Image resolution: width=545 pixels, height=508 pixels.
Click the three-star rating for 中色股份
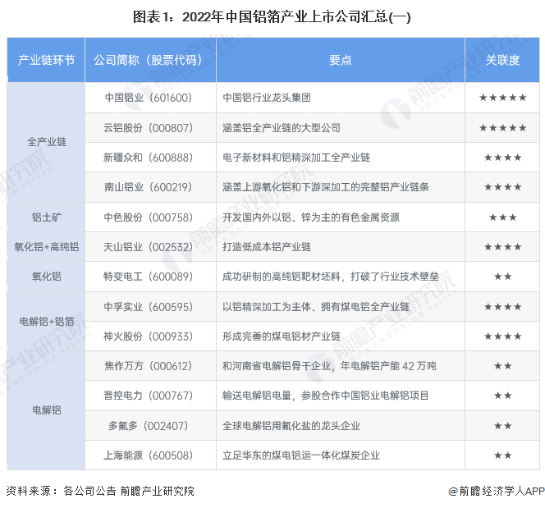click(x=502, y=217)
